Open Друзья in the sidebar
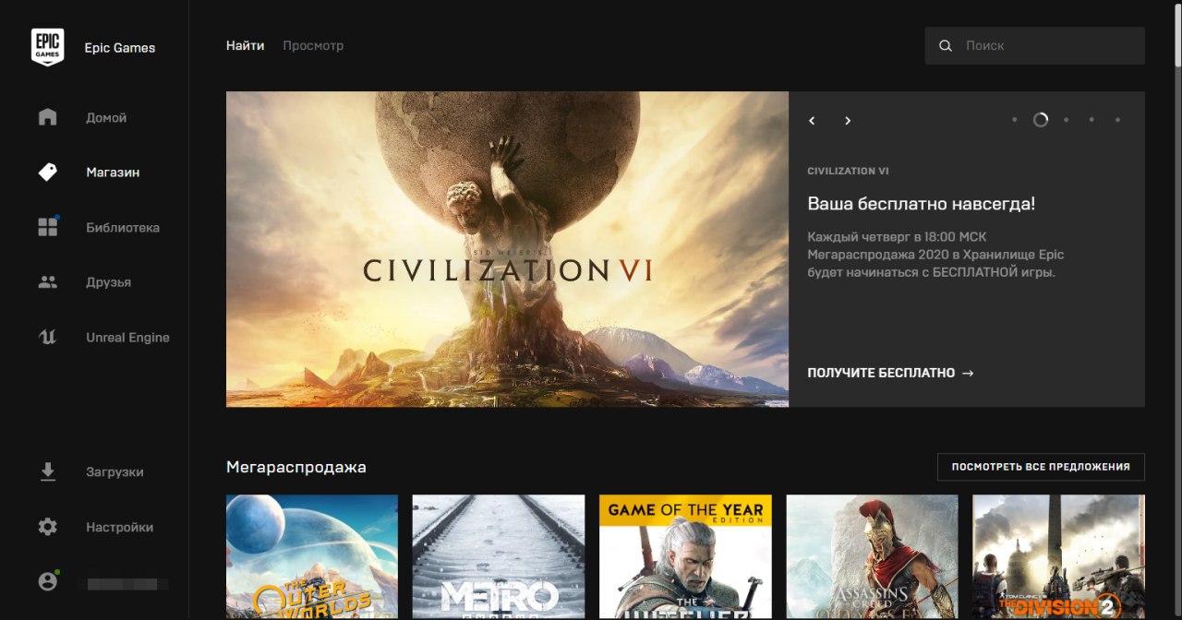This screenshot has width=1182, height=620. click(x=108, y=282)
